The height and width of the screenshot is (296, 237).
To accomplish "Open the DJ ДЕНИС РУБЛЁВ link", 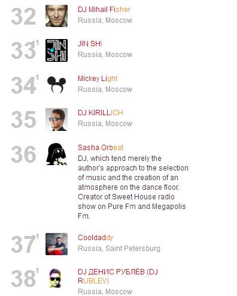I will click(118, 276).
